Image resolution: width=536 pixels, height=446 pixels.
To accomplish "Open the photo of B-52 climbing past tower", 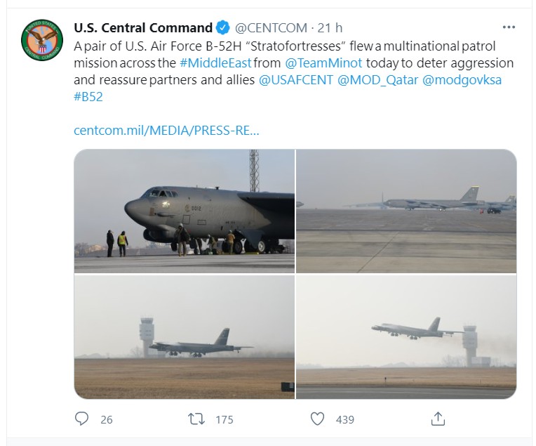I will click(406, 337).
